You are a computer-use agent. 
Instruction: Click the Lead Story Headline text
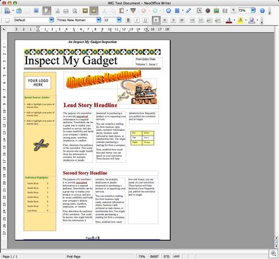pos(91,105)
